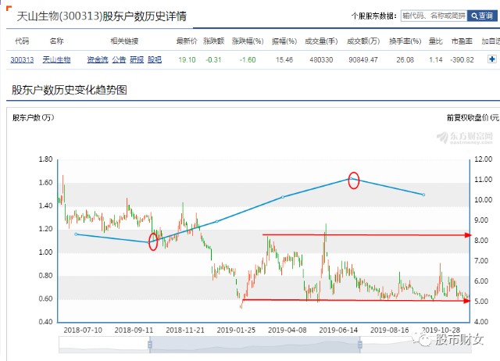Click the range slider selected window
The image size is (500, 361).
pyautogui.click(x=255, y=345)
